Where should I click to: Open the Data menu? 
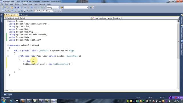pos(30,4)
